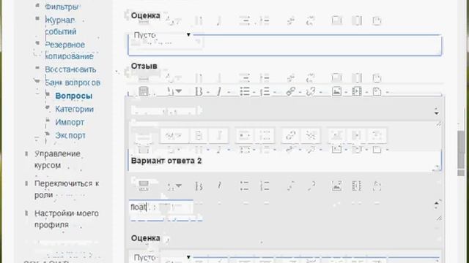The height and width of the screenshot is (263, 469).
Task: Toggle toolbar rows in the float answer editor
Action: (144, 186)
